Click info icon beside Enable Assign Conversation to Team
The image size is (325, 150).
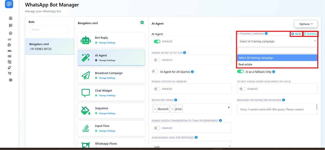pos(221,121)
